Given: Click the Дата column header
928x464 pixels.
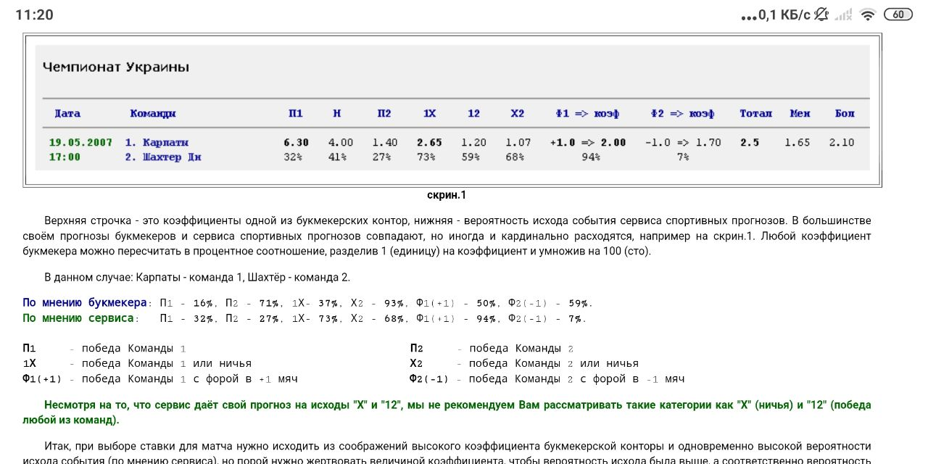Looking at the screenshot, I should [67, 113].
